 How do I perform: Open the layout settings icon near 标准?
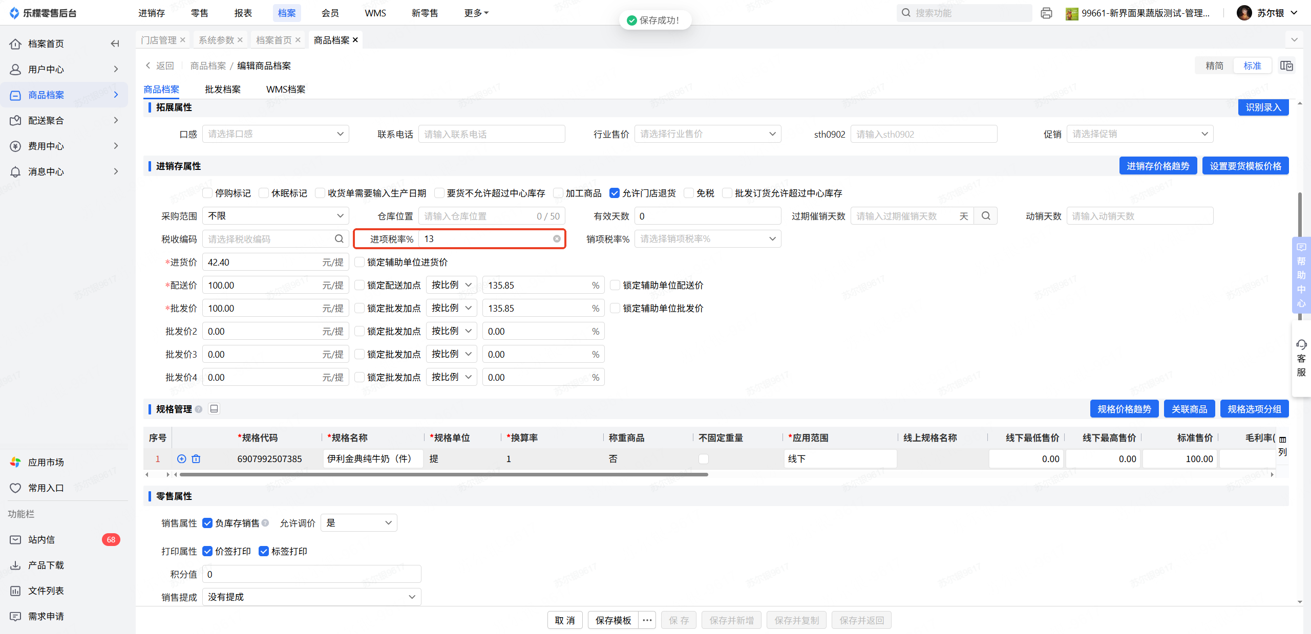(x=1286, y=65)
